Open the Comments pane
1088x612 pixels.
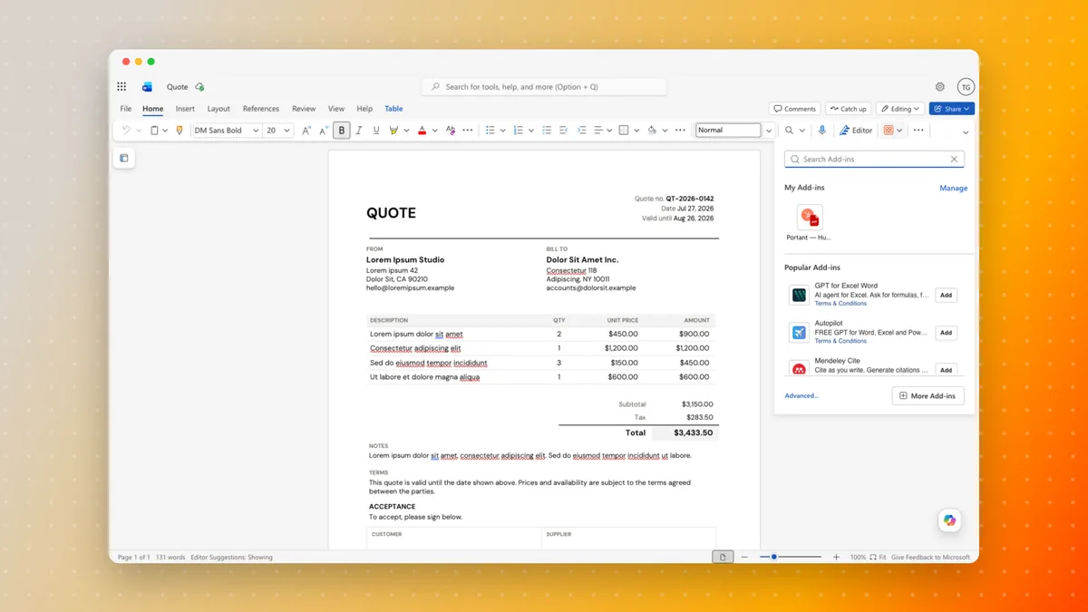pyautogui.click(x=795, y=109)
